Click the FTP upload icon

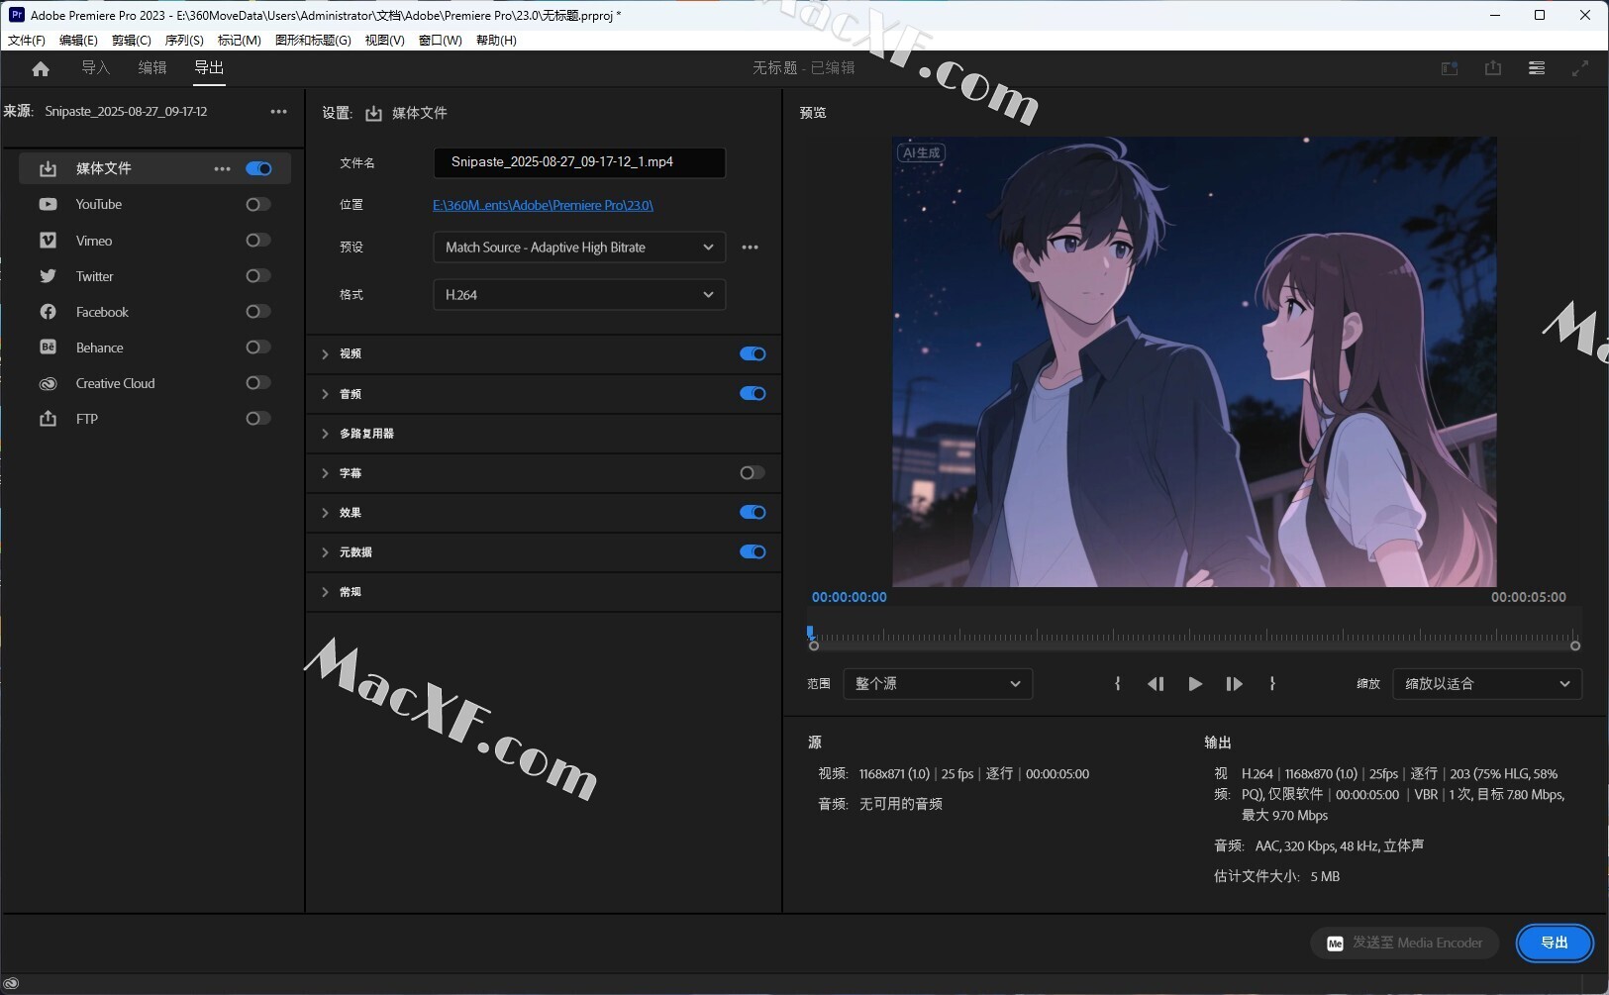click(x=48, y=419)
